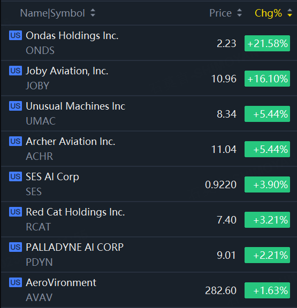Click the US badge beside PALLADYNE AI CORP
297x308 pixels.
16,247
